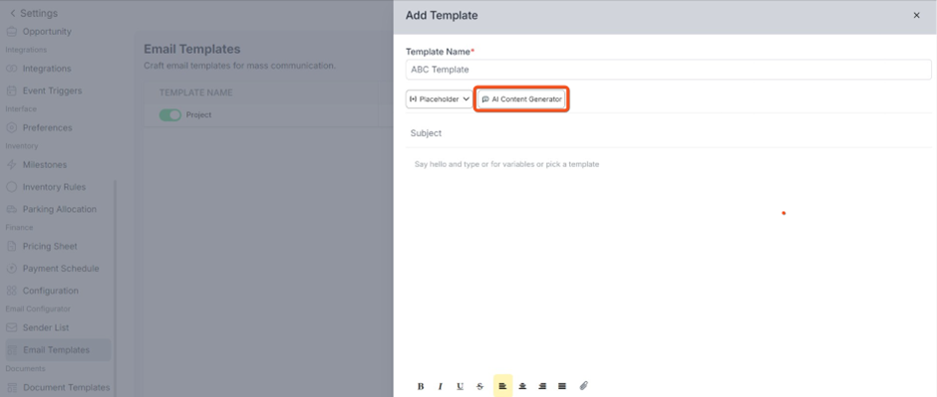Toggle strikethrough formatting in the editor toolbar
The image size is (937, 397).
479,386
